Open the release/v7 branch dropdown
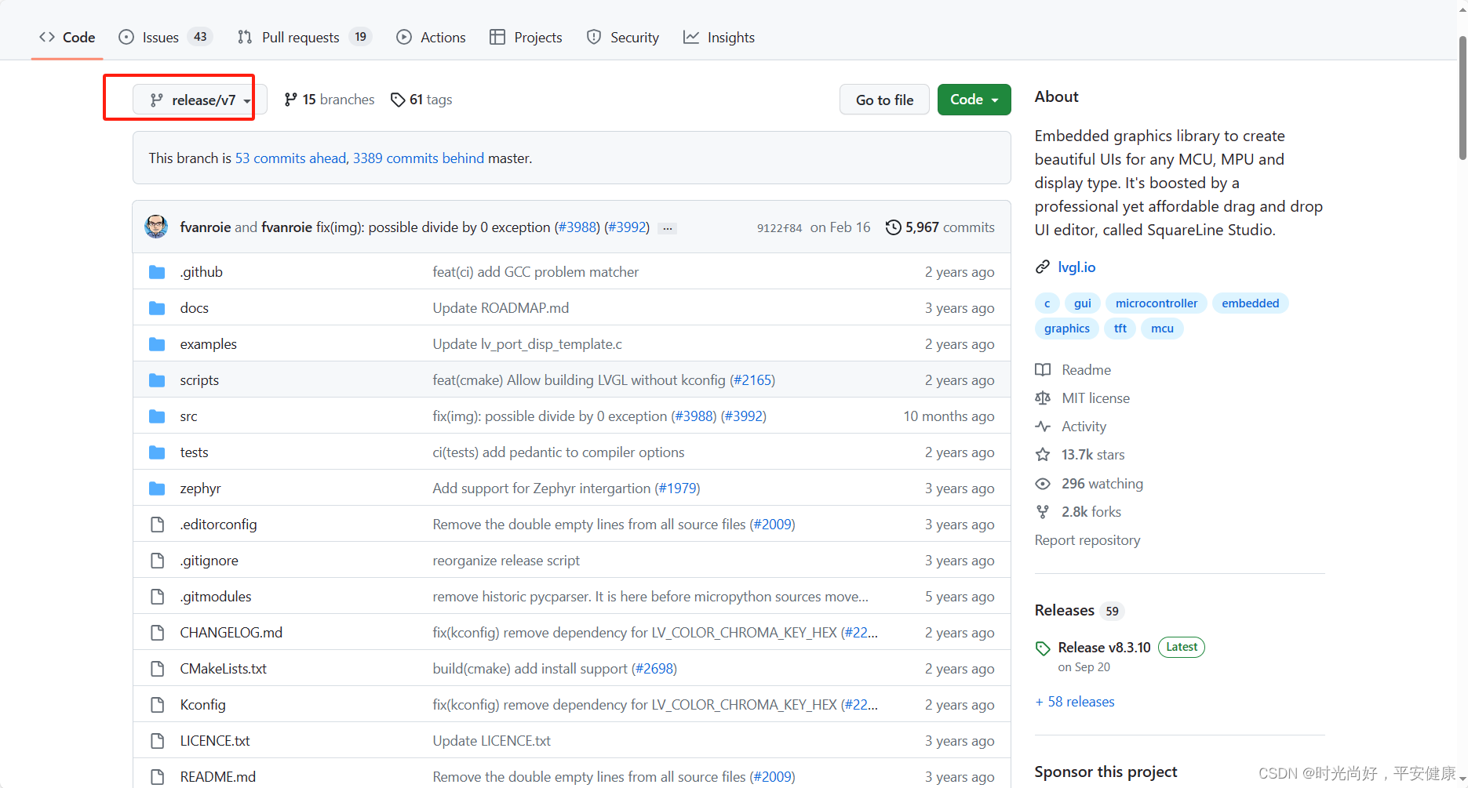The height and width of the screenshot is (788, 1468). click(200, 100)
